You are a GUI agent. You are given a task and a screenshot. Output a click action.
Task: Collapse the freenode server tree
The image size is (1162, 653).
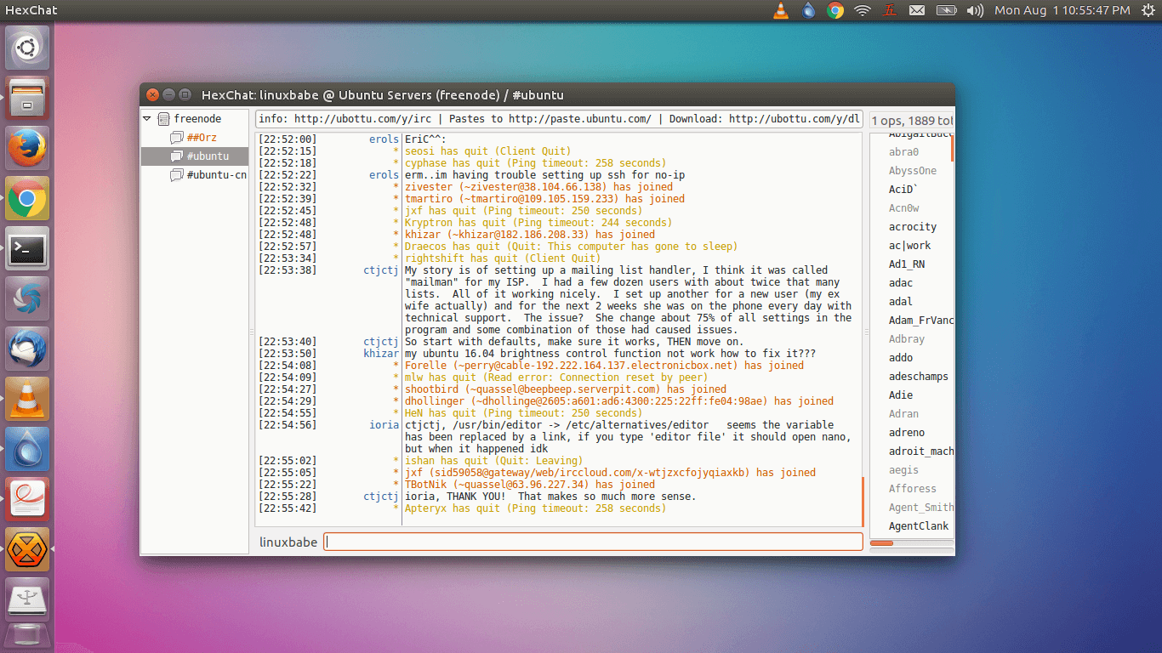coord(147,119)
